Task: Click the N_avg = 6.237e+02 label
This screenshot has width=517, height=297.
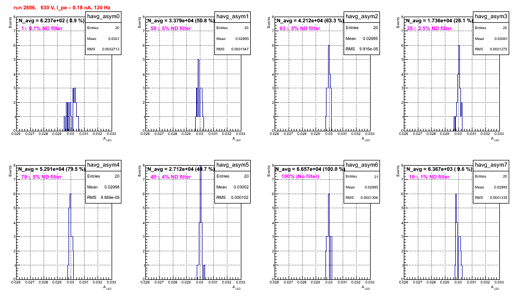Action: 51,21
